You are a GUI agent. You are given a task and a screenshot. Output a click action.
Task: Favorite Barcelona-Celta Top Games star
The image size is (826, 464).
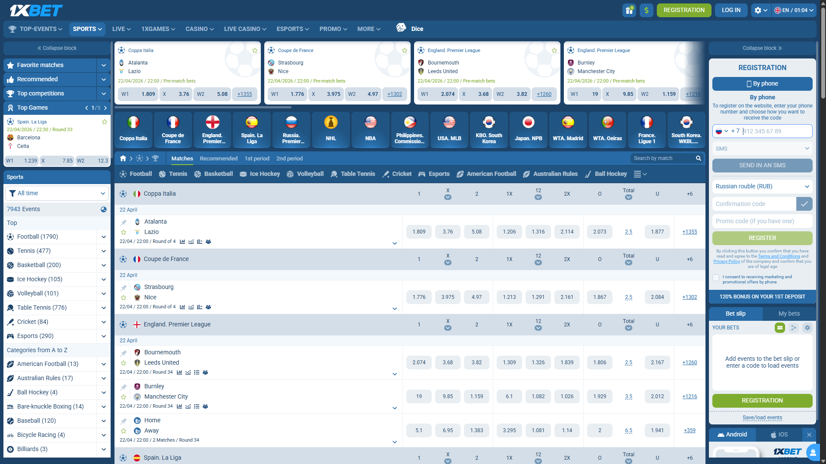coord(105,122)
